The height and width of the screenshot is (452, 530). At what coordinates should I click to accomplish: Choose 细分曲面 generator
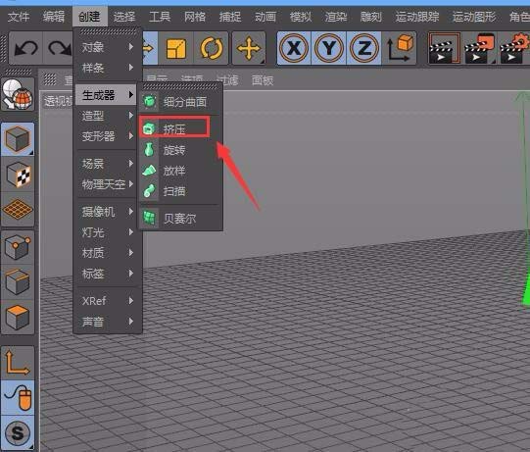(x=180, y=102)
